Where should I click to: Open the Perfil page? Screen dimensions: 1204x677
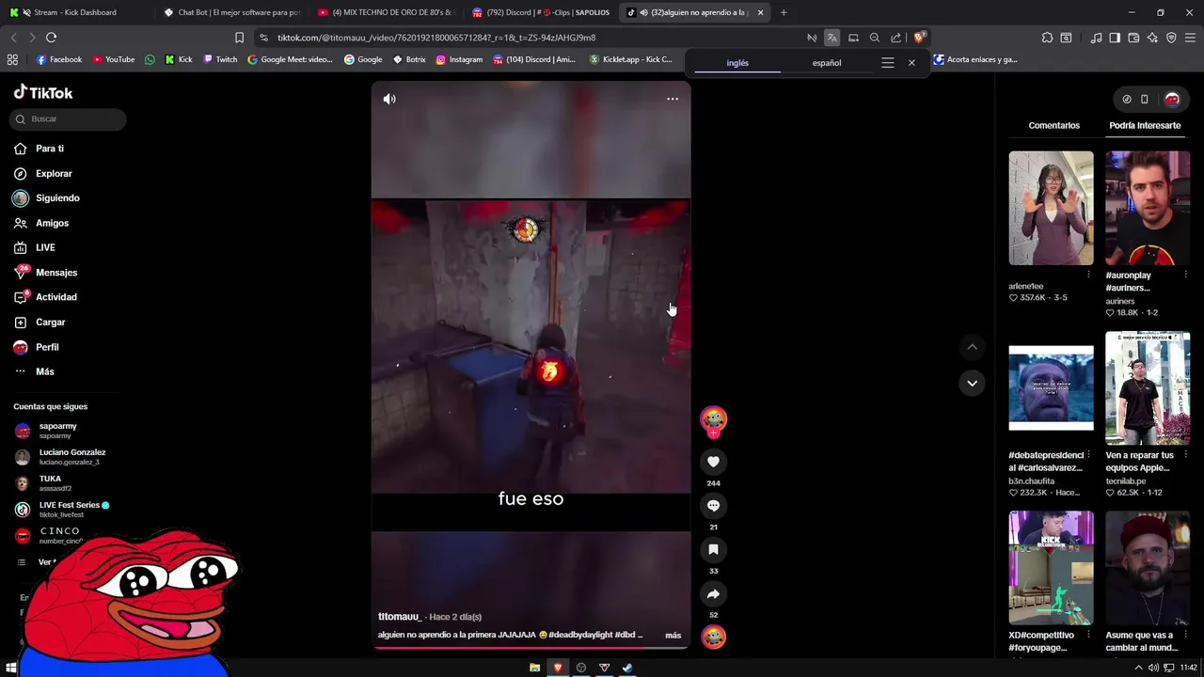click(x=47, y=347)
